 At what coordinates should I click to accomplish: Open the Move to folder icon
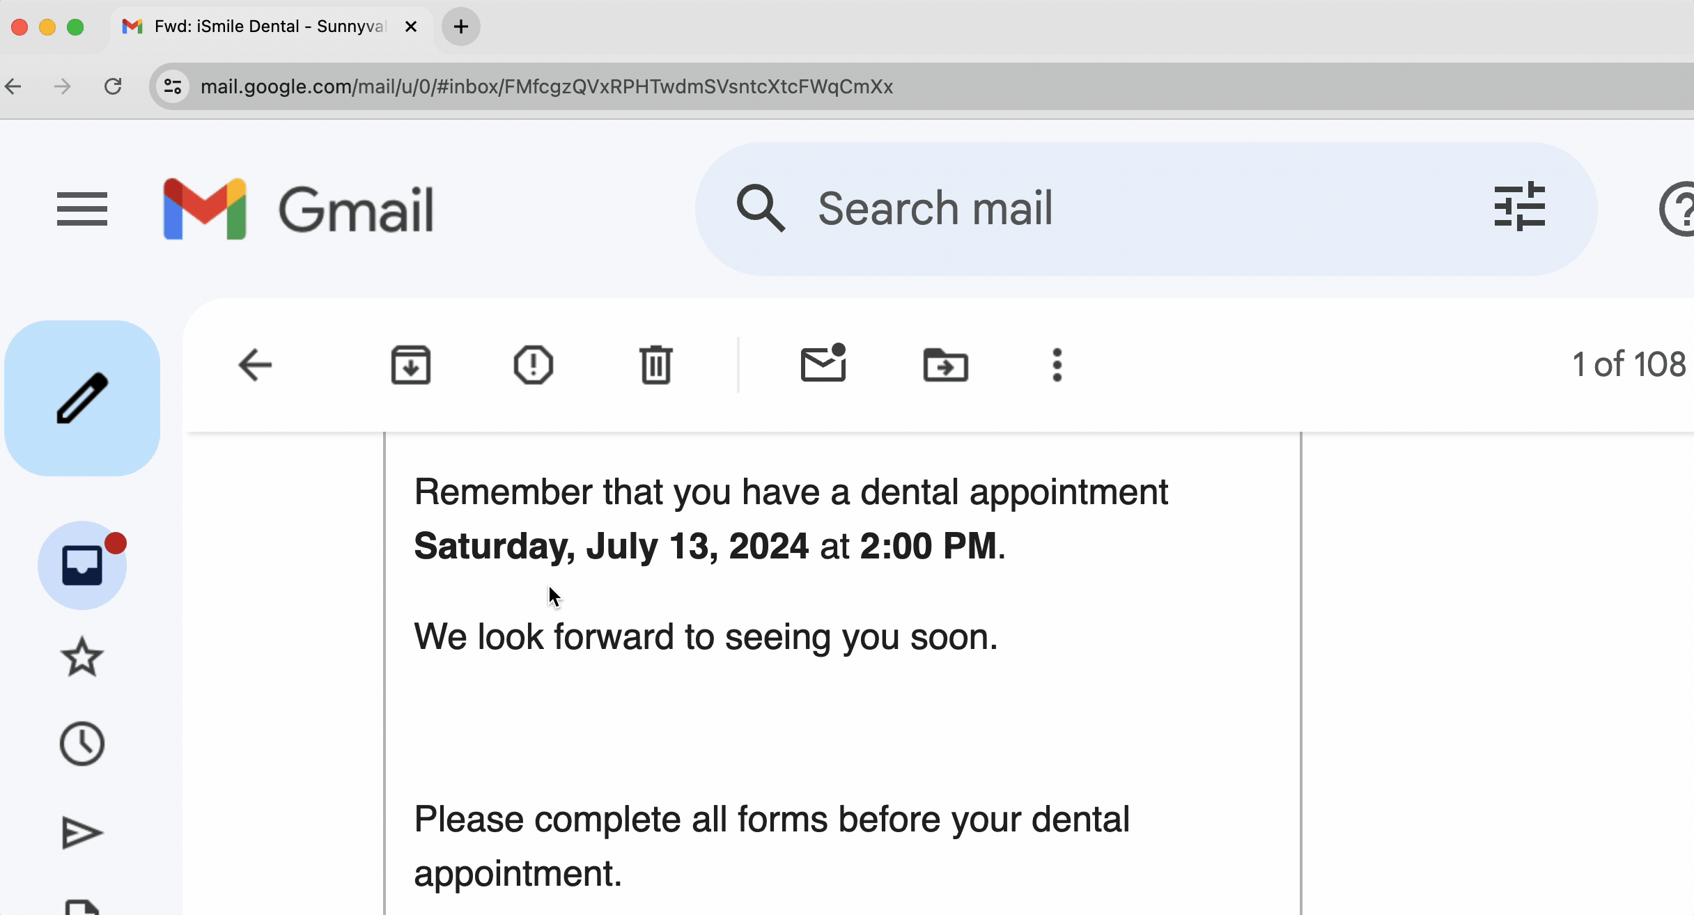(x=945, y=365)
